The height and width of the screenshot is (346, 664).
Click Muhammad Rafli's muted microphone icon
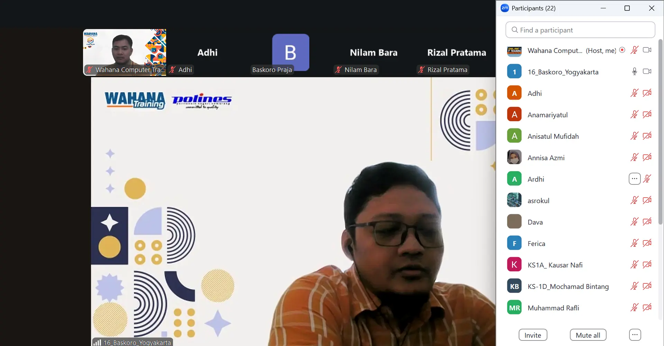pos(634,308)
